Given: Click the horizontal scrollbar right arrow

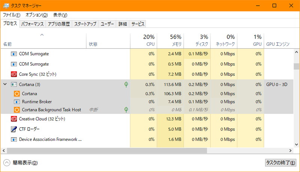Looking at the screenshot, I should click(x=290, y=151).
